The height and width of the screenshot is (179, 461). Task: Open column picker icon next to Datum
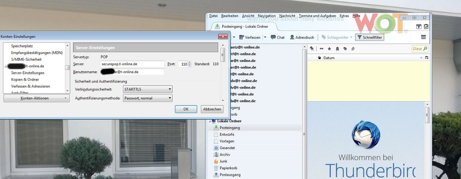click(427, 58)
